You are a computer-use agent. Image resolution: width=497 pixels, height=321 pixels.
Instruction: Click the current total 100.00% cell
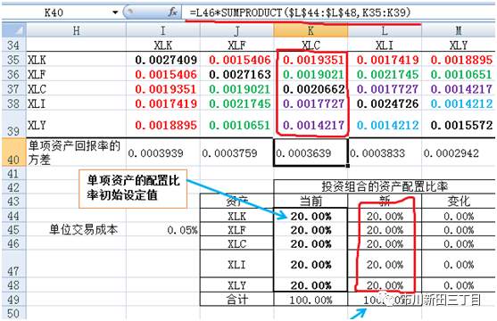click(311, 300)
